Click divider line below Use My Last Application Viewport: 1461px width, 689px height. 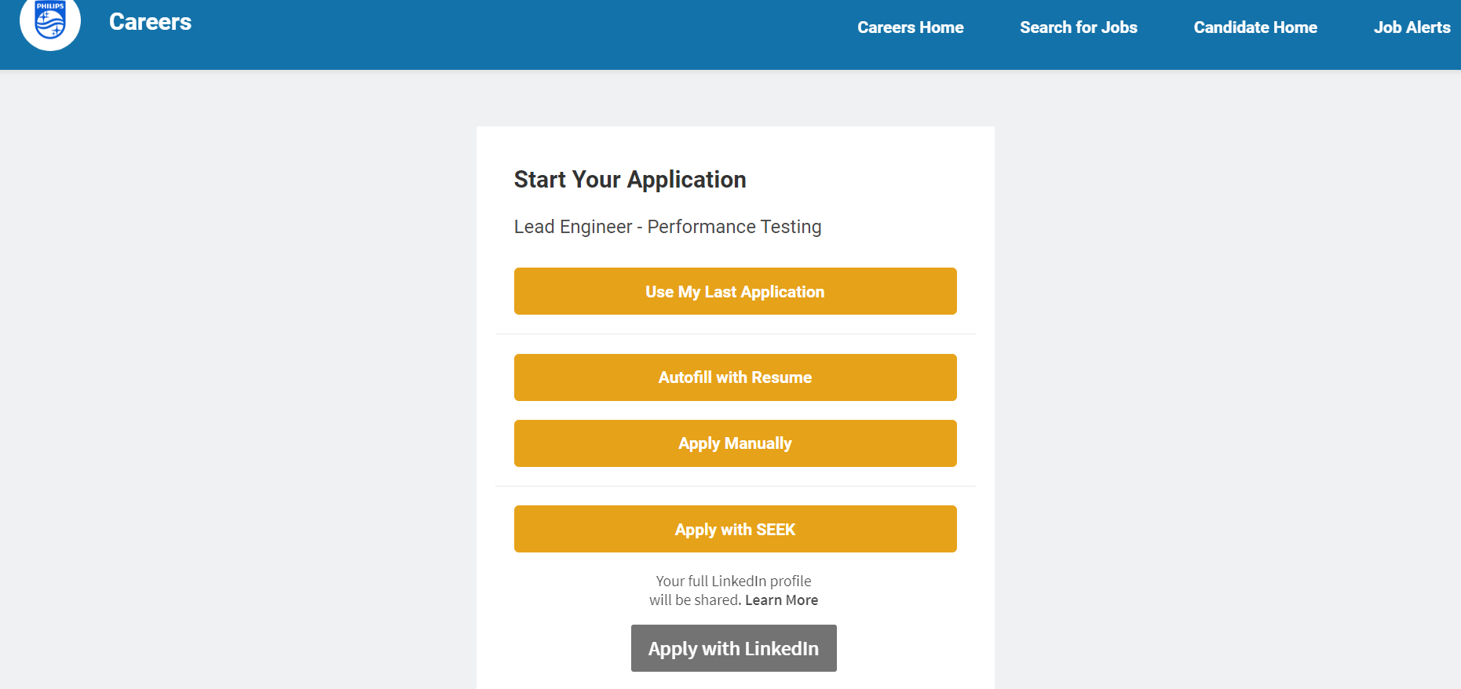point(735,334)
